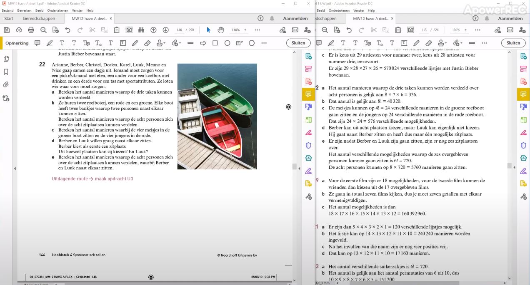Click Aanmelden in the left window
This screenshot has height=285, width=530.
coord(295,19)
